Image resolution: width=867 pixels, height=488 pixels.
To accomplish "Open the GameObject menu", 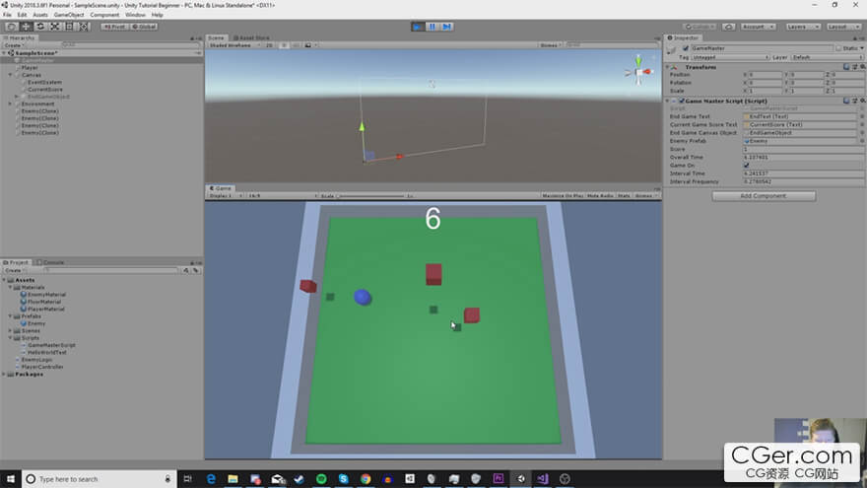I will point(68,15).
